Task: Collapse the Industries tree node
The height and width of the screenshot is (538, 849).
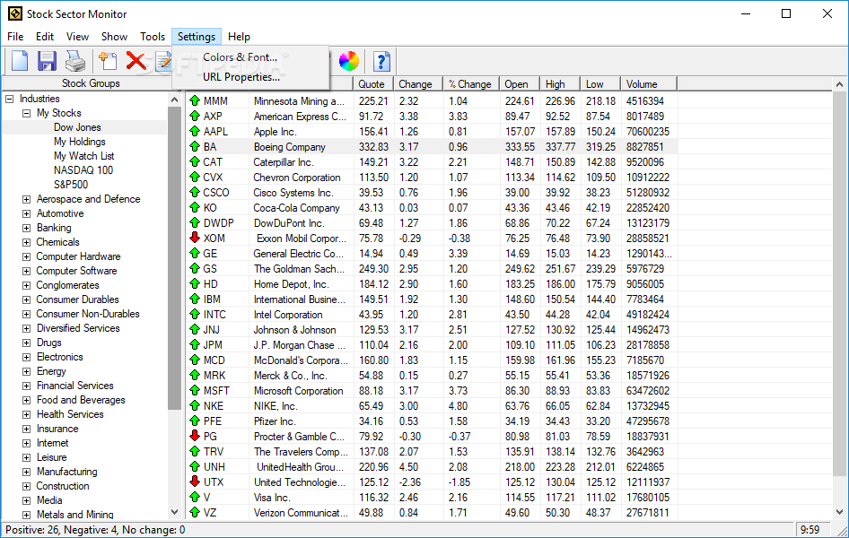Action: pos(9,99)
